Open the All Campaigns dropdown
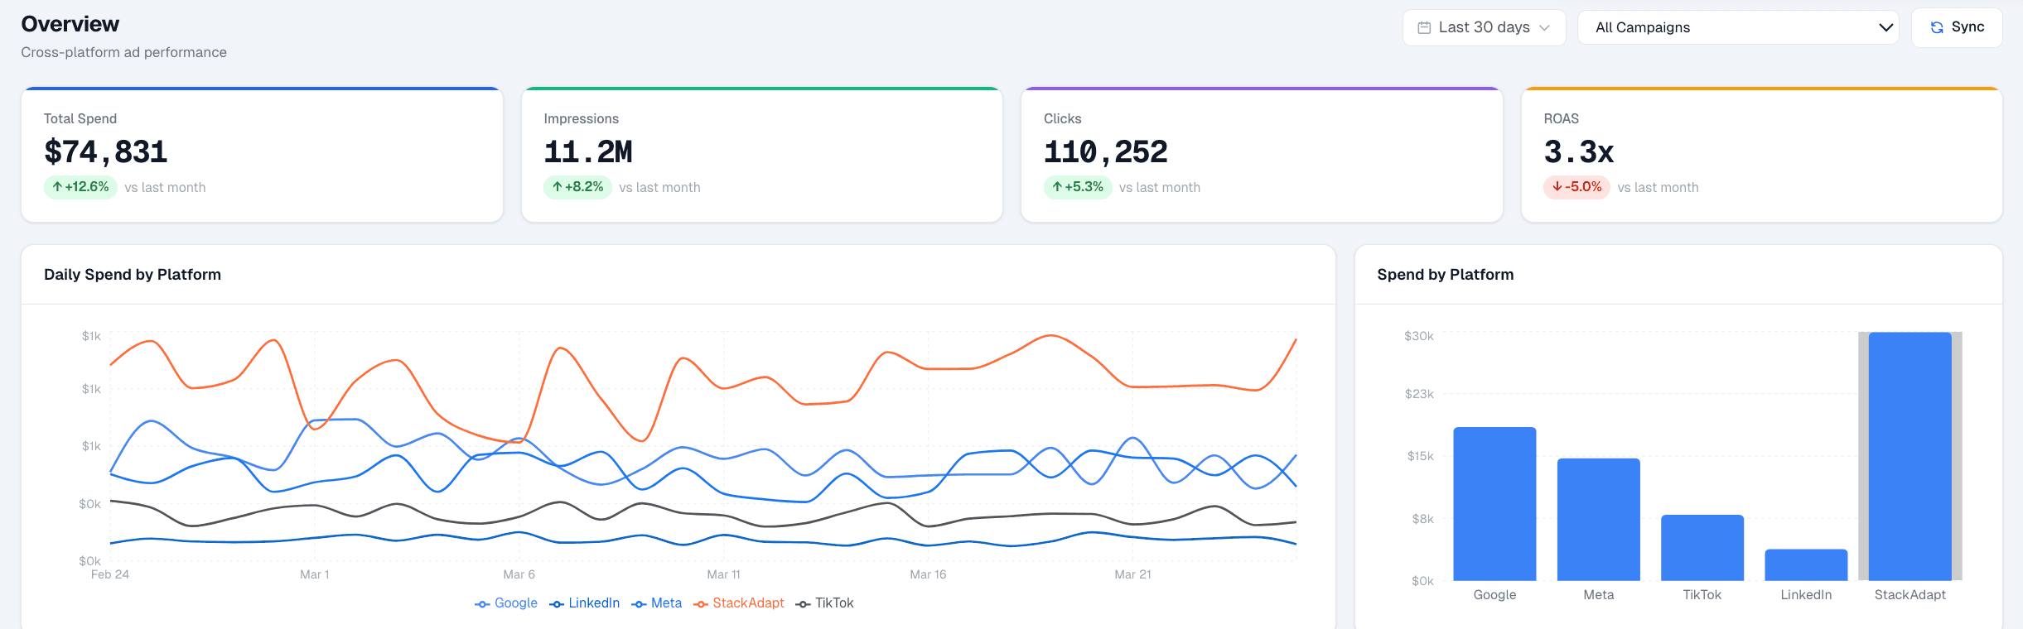 click(x=1738, y=27)
